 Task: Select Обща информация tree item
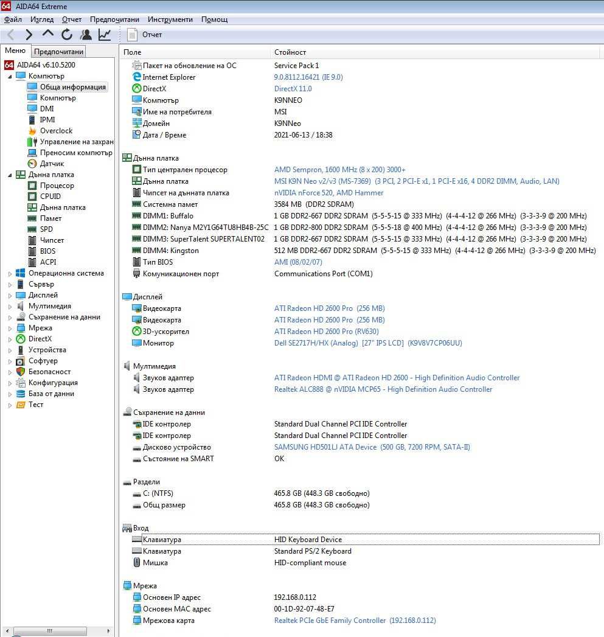point(73,87)
